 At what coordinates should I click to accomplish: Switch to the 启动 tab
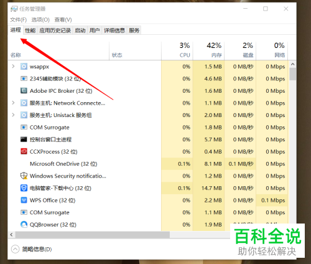80,31
